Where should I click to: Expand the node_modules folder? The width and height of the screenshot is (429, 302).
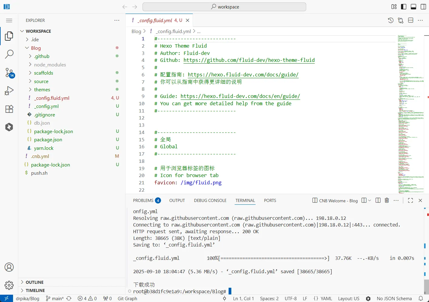tap(50, 65)
